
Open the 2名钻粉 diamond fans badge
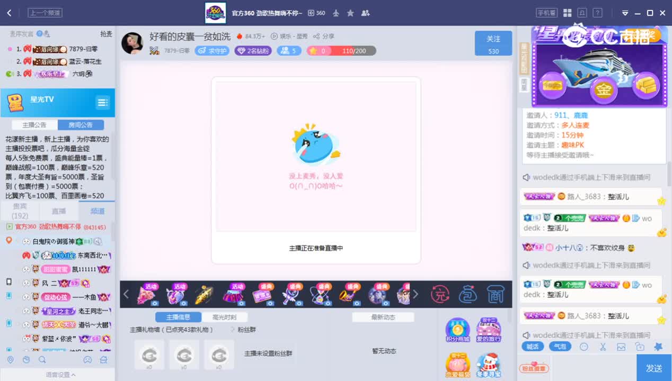coord(253,51)
